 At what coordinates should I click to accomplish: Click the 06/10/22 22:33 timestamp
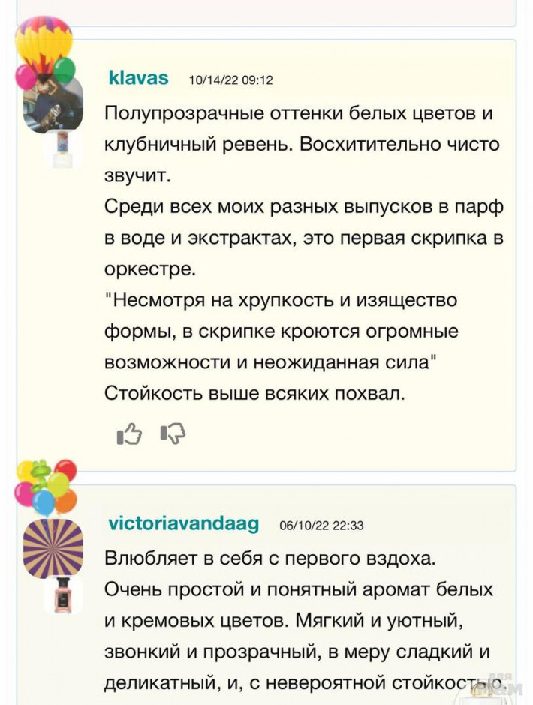[x=321, y=526]
